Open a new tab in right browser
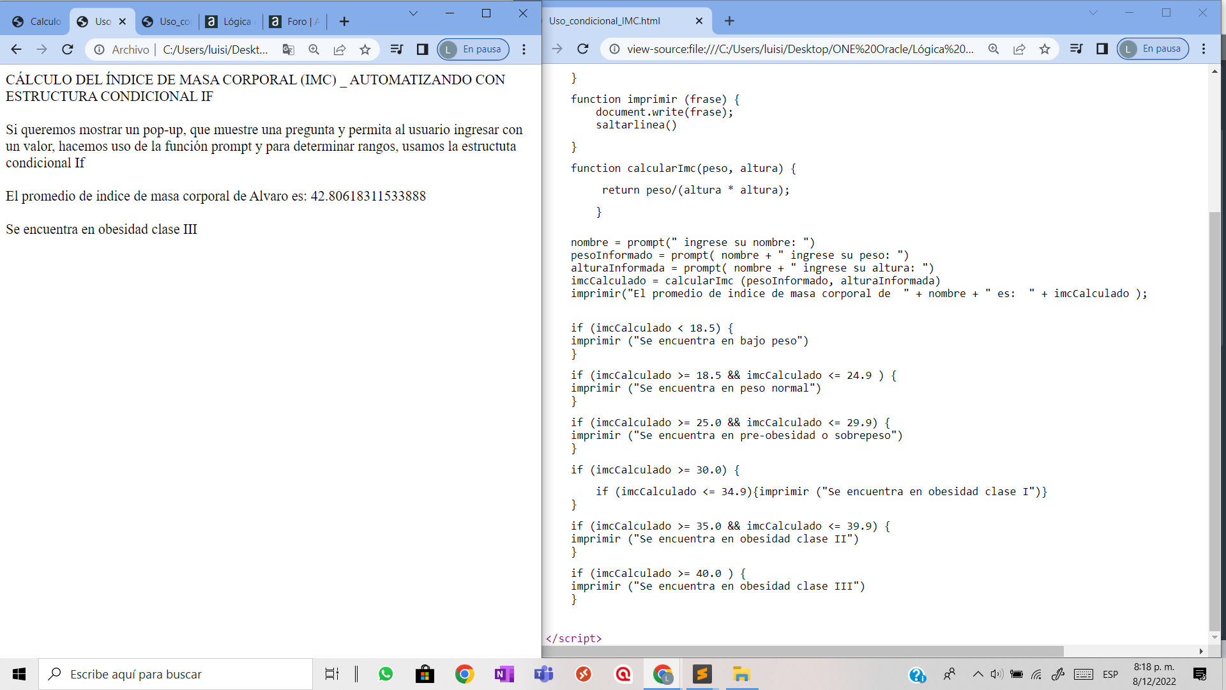Screen dimensions: 1226x690 [729, 21]
